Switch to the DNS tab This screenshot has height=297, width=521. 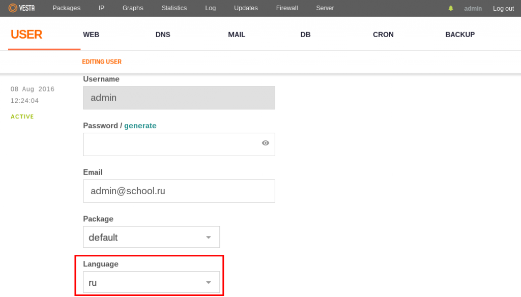pyautogui.click(x=163, y=35)
